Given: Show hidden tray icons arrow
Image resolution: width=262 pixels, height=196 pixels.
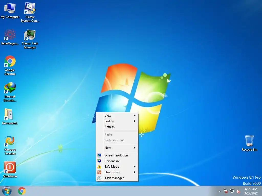Looking at the screenshot, I should [x=219, y=191].
